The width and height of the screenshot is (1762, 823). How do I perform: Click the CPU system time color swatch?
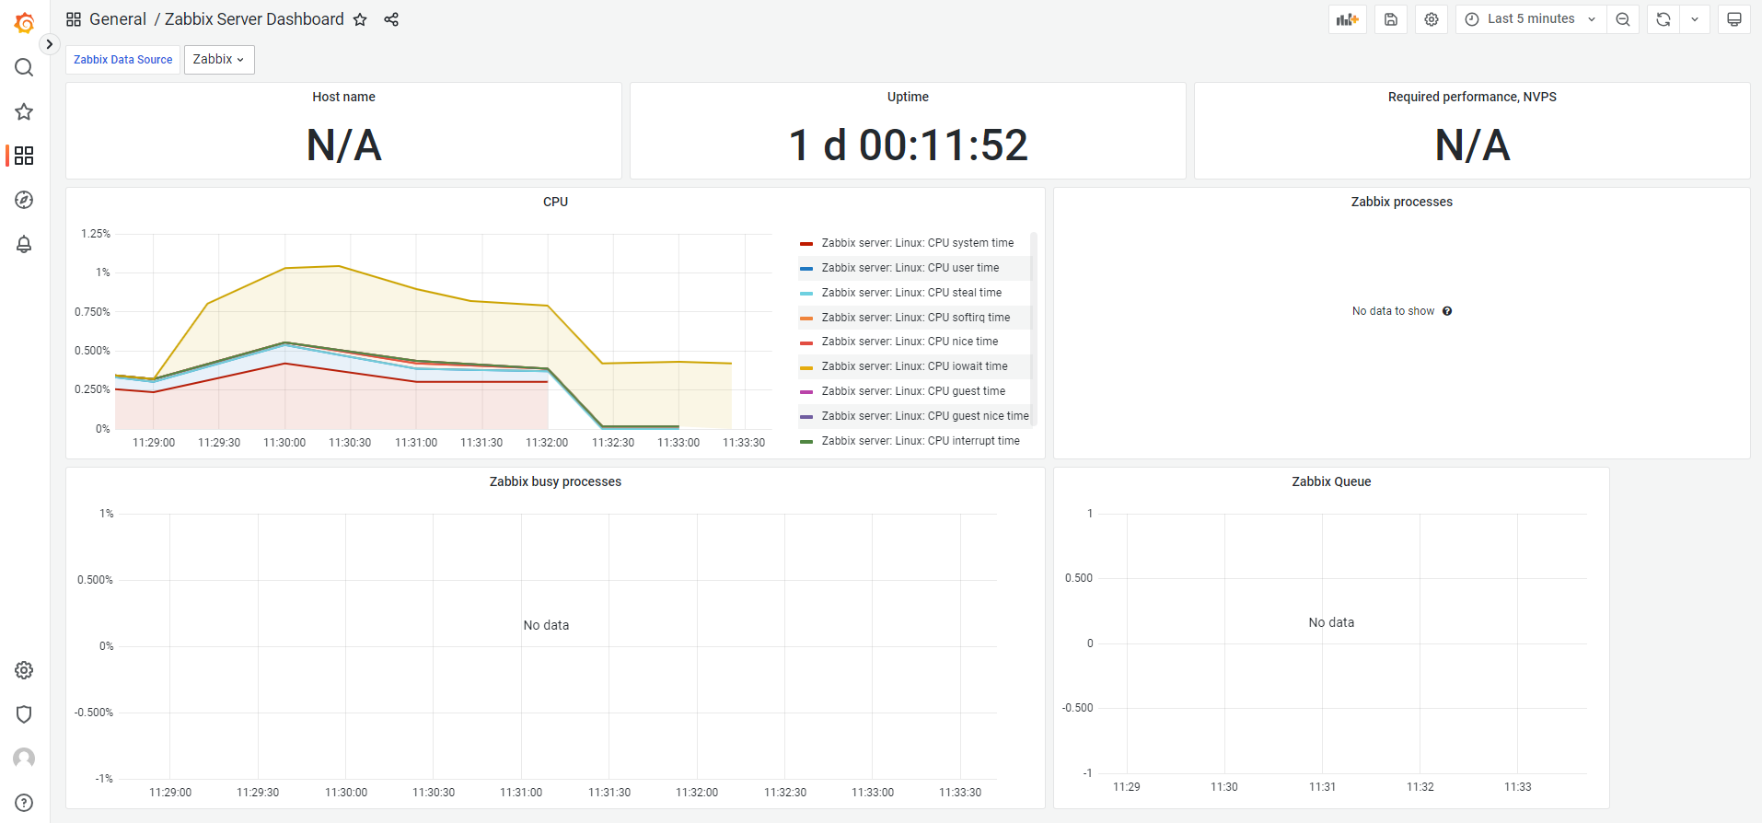pyautogui.click(x=806, y=244)
